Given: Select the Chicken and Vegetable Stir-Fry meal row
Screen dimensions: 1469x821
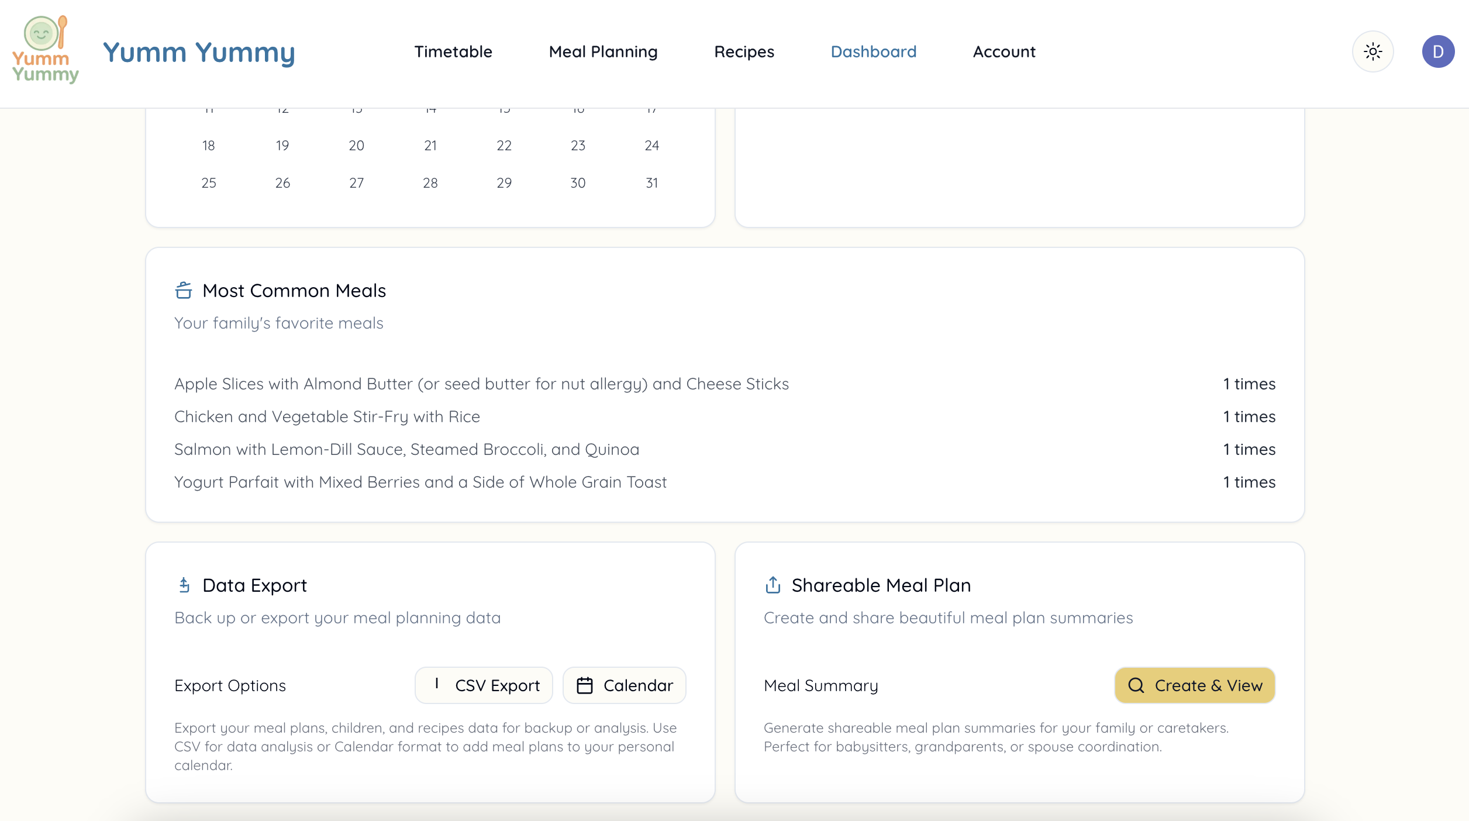Looking at the screenshot, I should (x=327, y=416).
